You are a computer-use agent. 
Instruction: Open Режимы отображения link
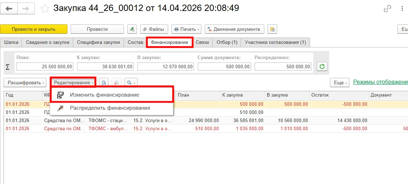click(380, 82)
